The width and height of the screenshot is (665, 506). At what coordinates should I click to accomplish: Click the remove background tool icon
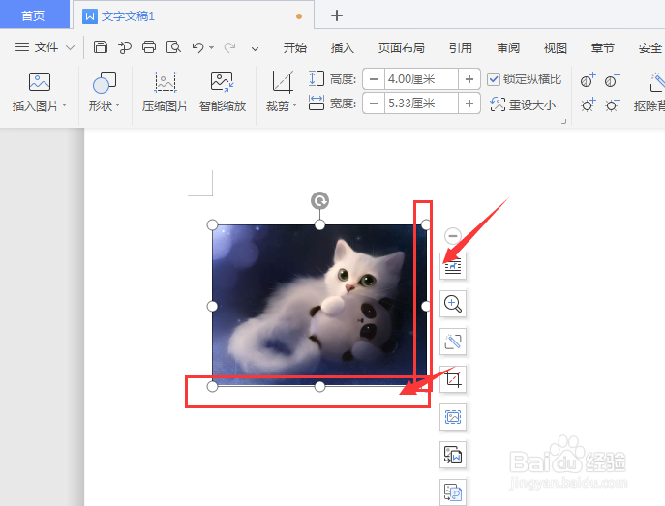point(657,82)
